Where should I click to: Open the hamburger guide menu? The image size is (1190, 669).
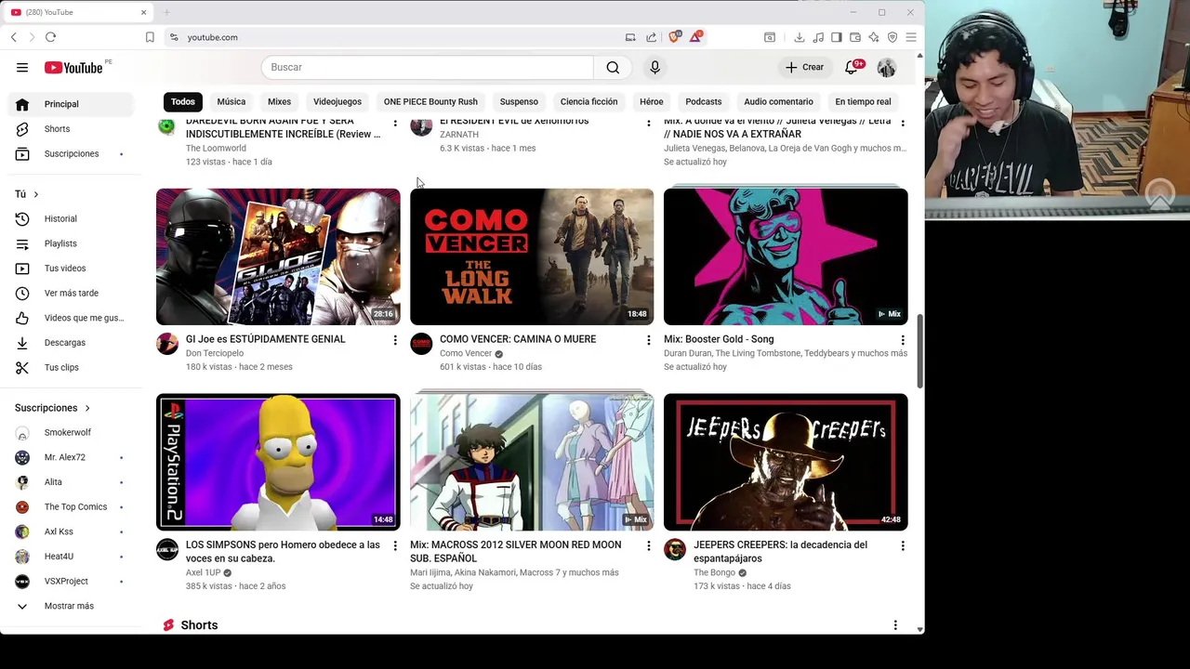22,67
